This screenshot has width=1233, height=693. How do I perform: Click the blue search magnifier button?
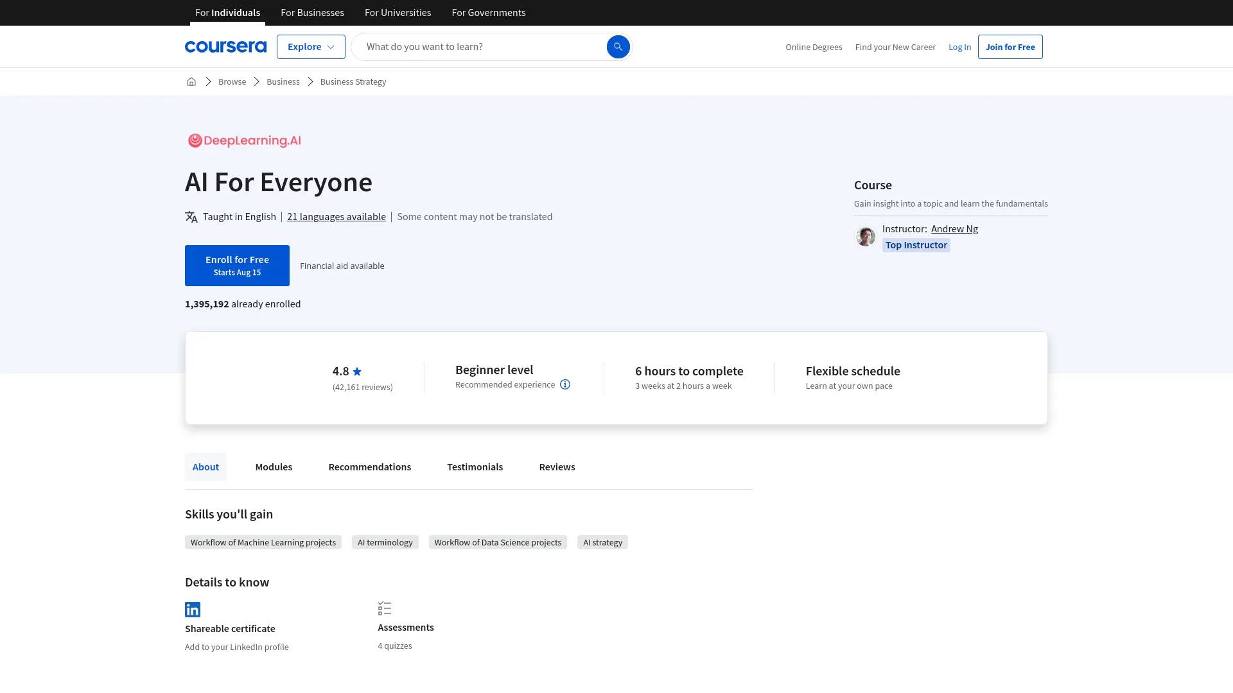click(x=618, y=47)
